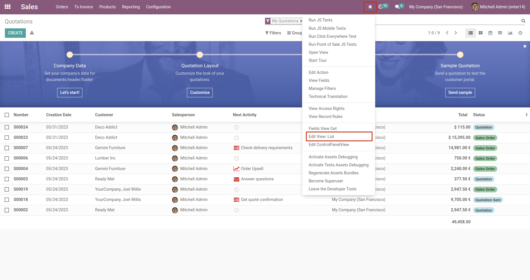
Task: Click the activity clock icon for S00019
Action: tap(237, 190)
